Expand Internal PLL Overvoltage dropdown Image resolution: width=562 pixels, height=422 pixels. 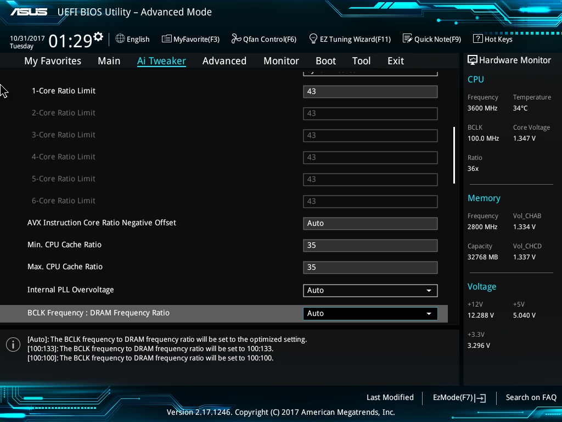(370, 290)
